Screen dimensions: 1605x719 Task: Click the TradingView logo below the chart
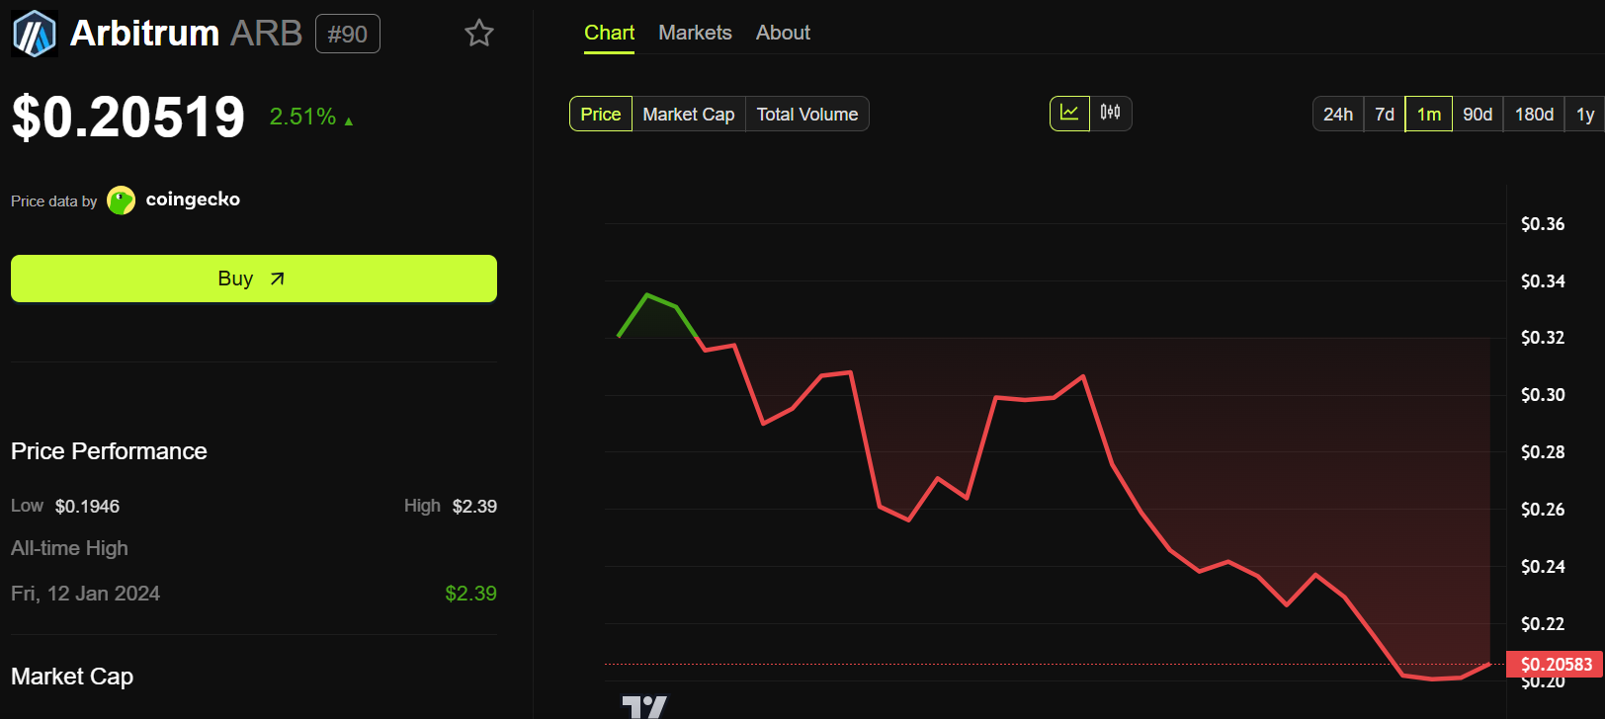coord(644,706)
